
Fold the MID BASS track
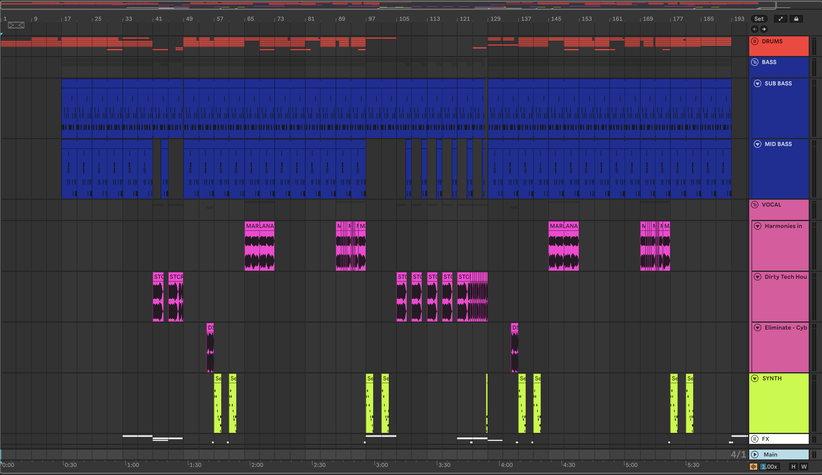(x=757, y=144)
